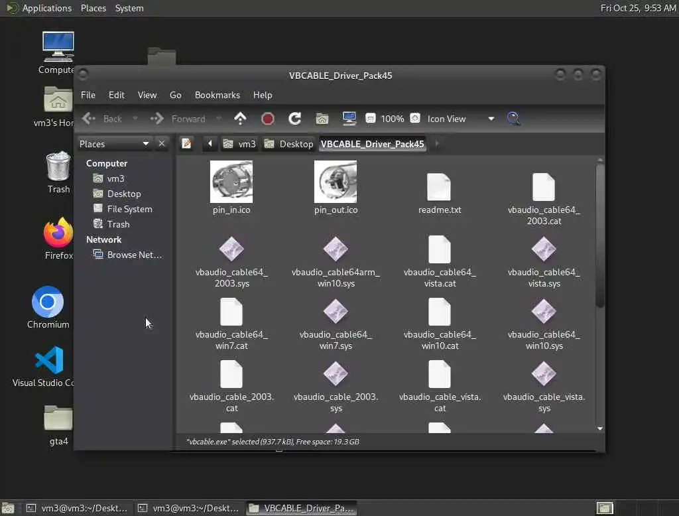
Task: Click Desktop path bar button
Action: pos(288,144)
